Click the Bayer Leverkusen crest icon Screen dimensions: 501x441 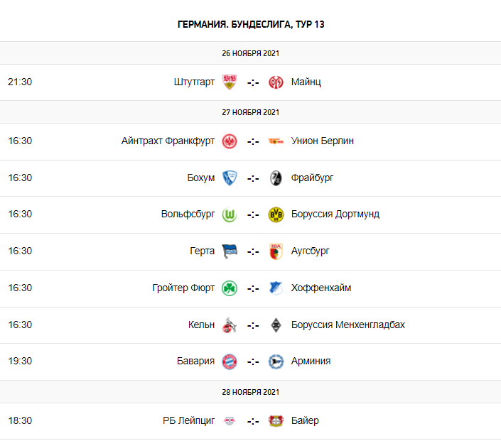(276, 420)
